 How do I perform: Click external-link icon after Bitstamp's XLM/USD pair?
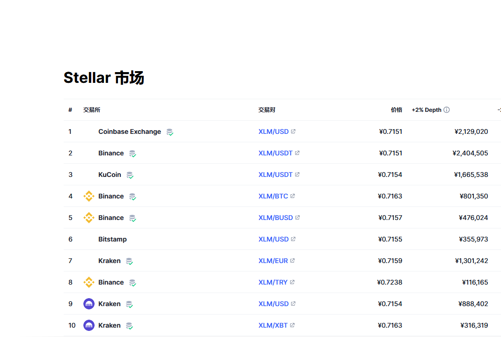point(293,239)
